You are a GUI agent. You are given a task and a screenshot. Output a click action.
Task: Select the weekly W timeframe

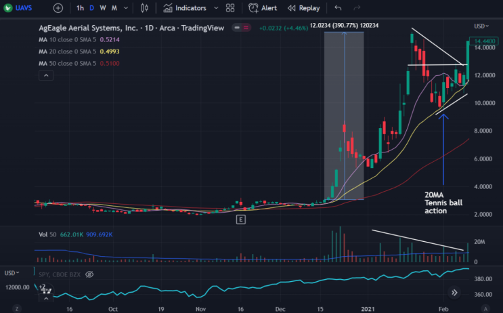103,8
